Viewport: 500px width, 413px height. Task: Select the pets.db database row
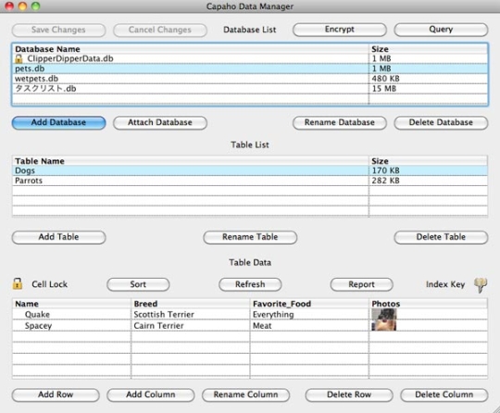click(x=250, y=69)
